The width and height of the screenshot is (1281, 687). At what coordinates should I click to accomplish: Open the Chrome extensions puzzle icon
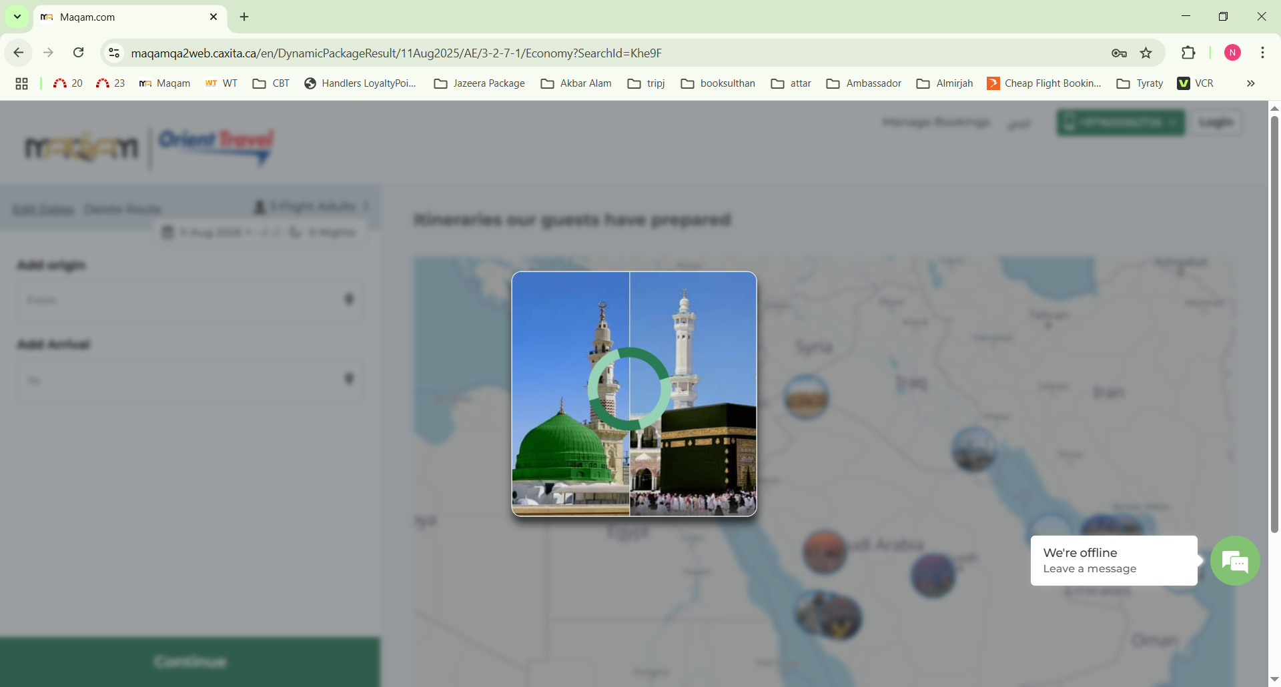tap(1188, 53)
